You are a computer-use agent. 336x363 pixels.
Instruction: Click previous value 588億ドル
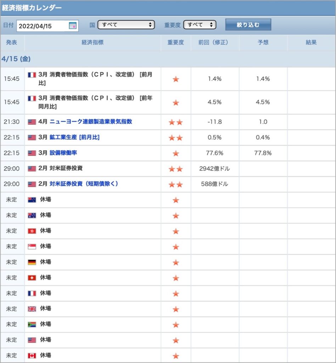pyautogui.click(x=215, y=184)
